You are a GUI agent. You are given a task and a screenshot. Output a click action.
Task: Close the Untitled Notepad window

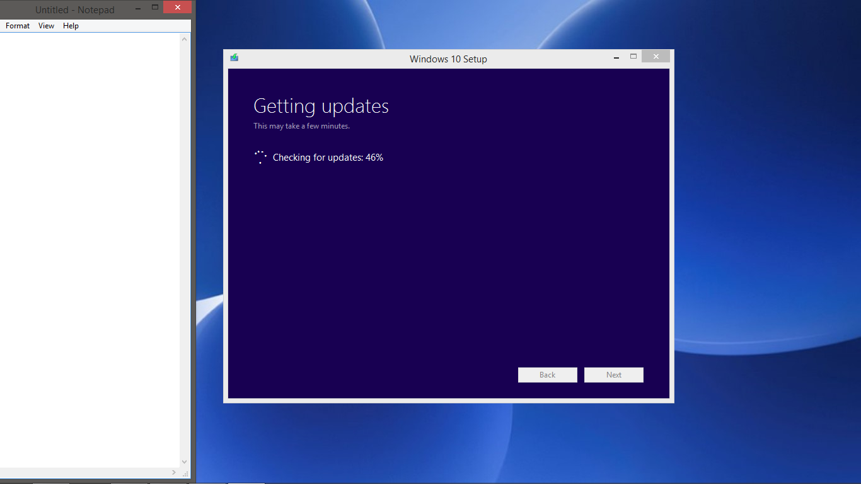(177, 8)
